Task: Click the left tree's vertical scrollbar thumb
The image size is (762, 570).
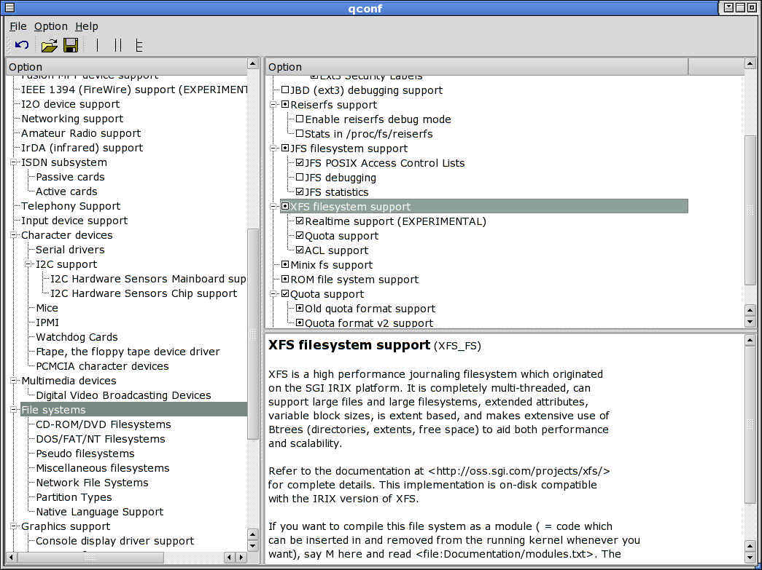Action: click(253, 333)
